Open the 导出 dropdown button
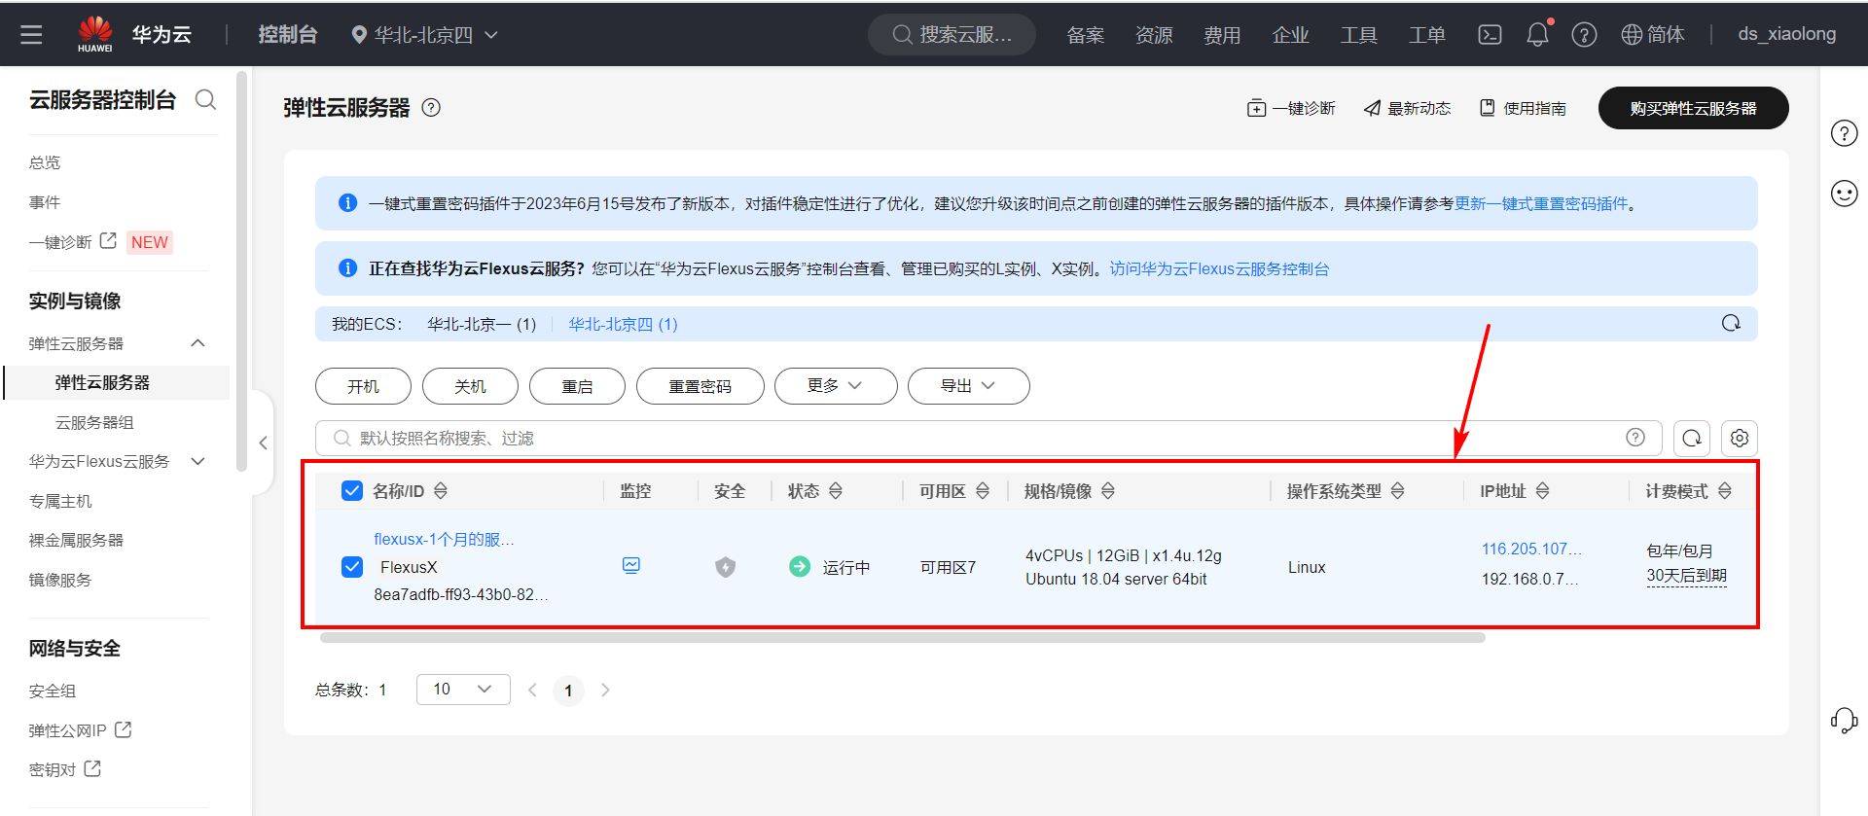The image size is (1868, 816). coord(968,386)
